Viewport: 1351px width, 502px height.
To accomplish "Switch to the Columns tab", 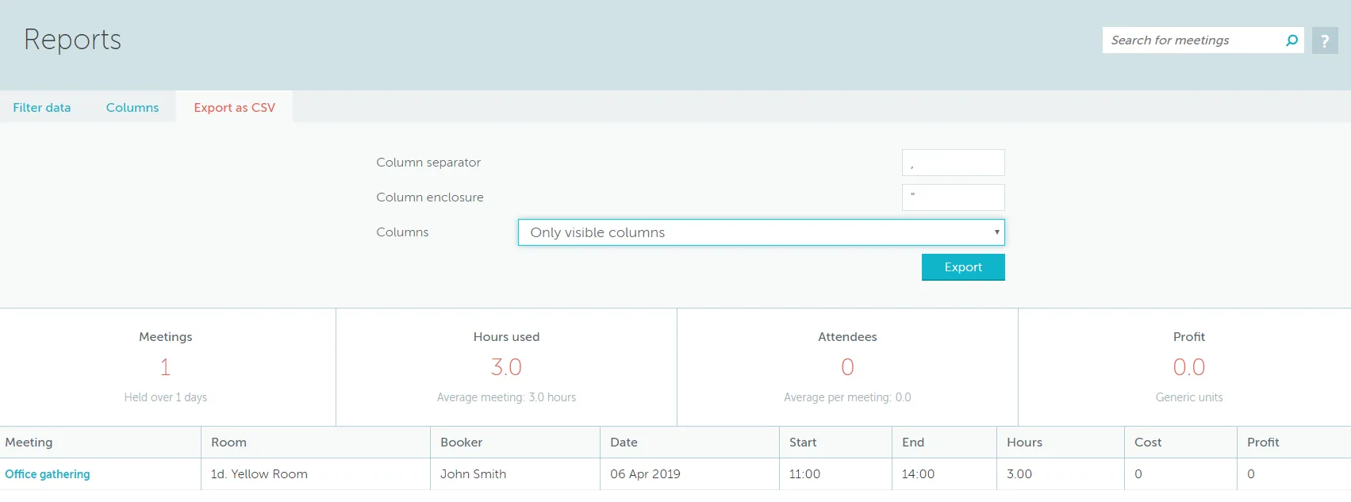I will (132, 108).
